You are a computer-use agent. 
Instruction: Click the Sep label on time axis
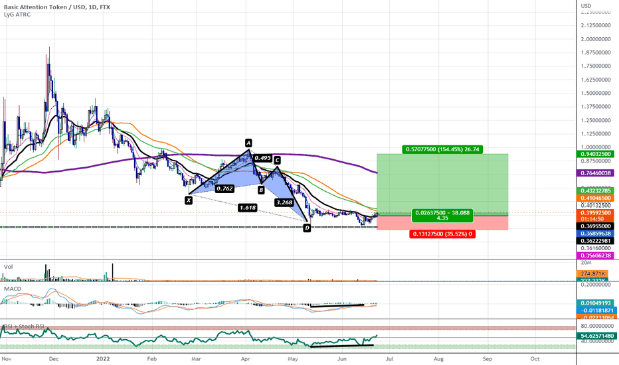point(487,358)
